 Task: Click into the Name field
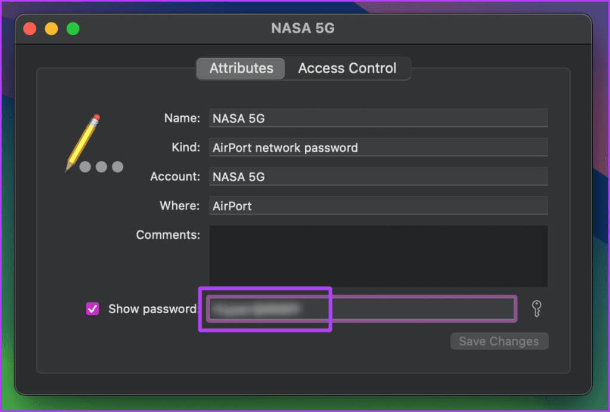(378, 118)
